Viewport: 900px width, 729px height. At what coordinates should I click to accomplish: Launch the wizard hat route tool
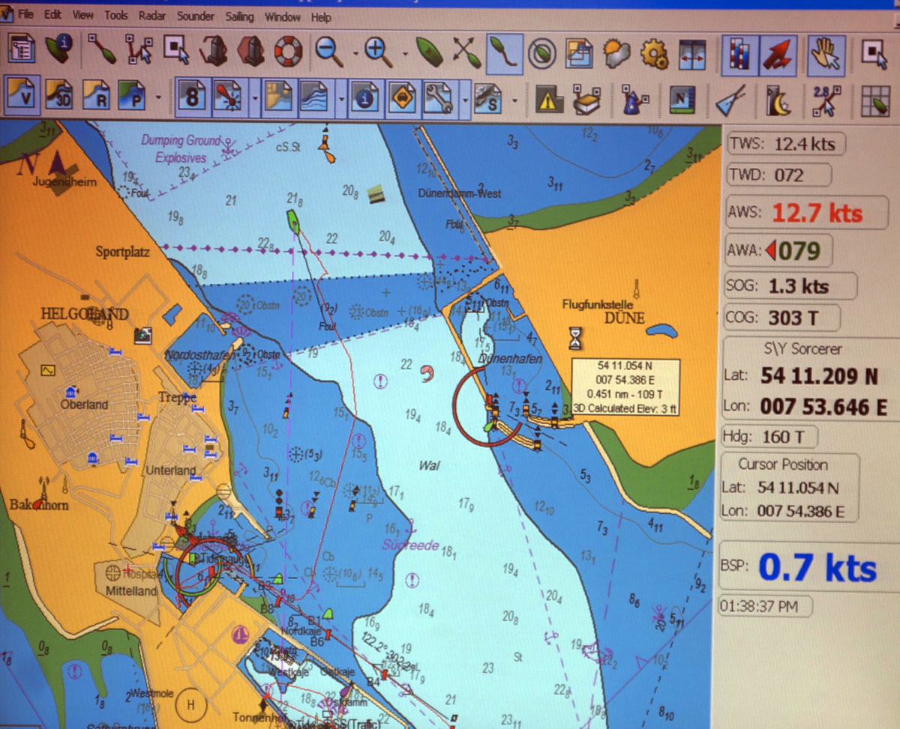pos(636,100)
